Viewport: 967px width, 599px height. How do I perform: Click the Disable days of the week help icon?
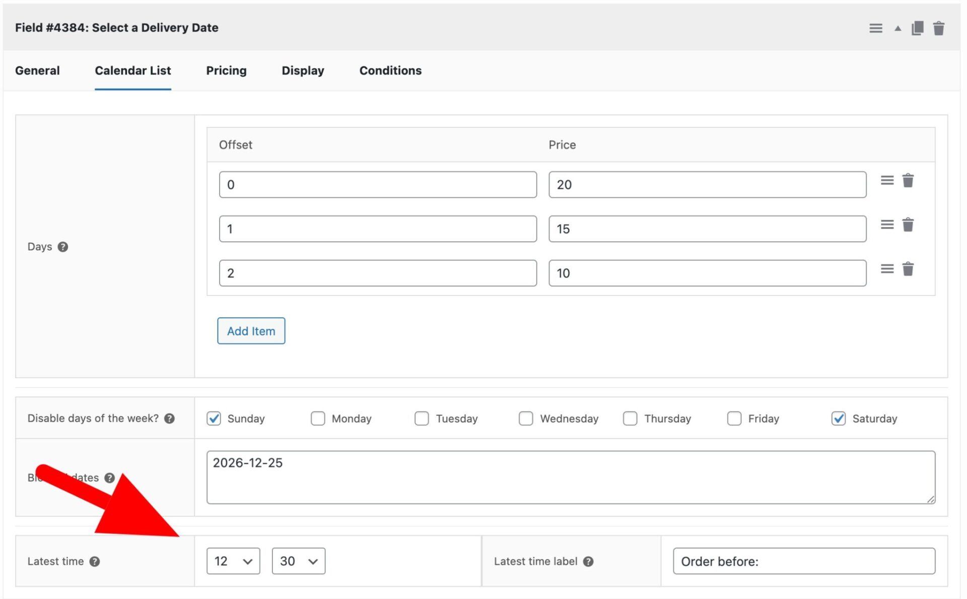(170, 418)
